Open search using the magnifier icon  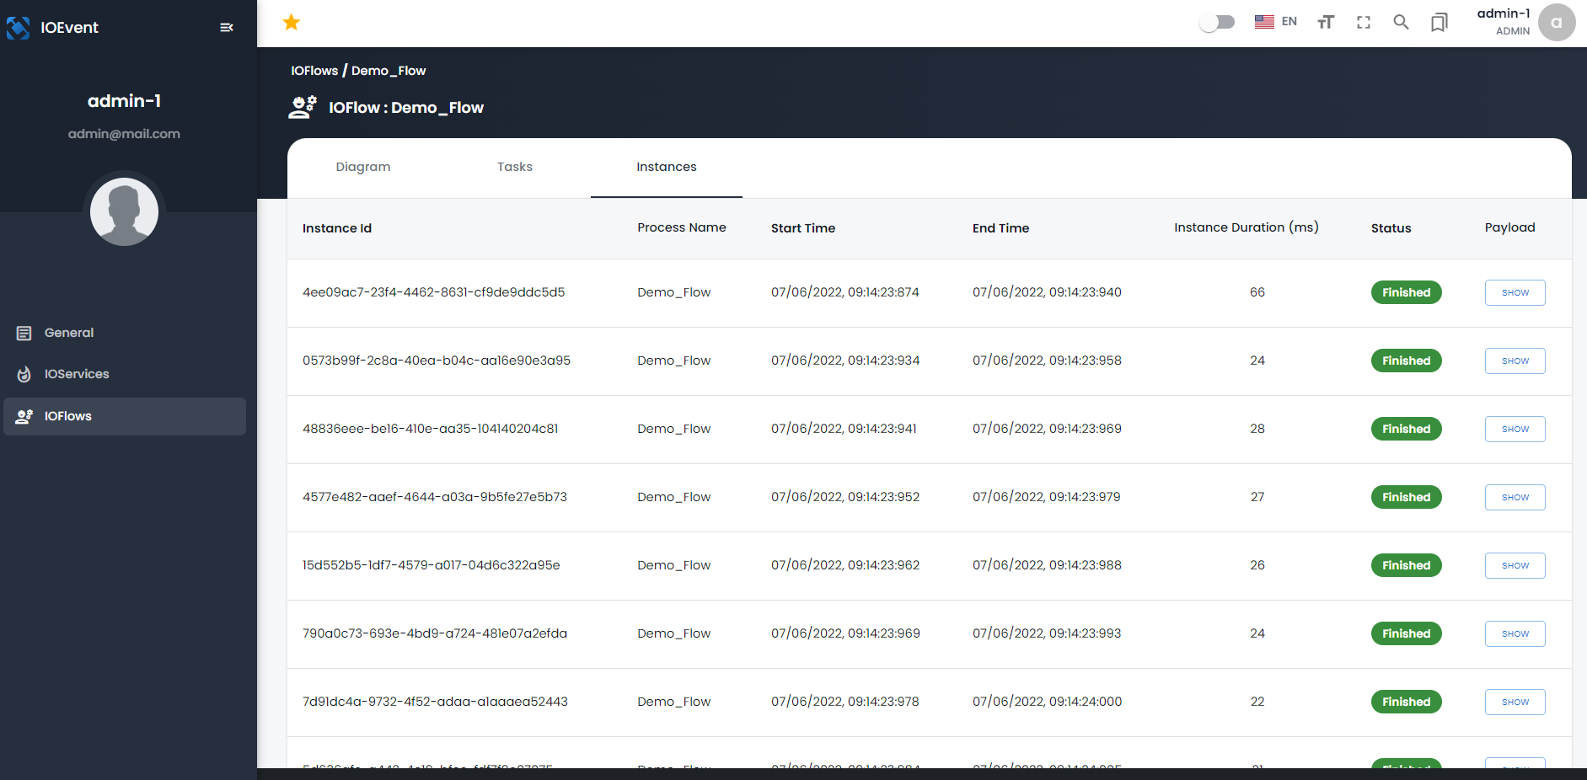1401,23
